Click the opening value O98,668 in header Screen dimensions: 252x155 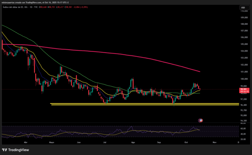tap(41, 7)
